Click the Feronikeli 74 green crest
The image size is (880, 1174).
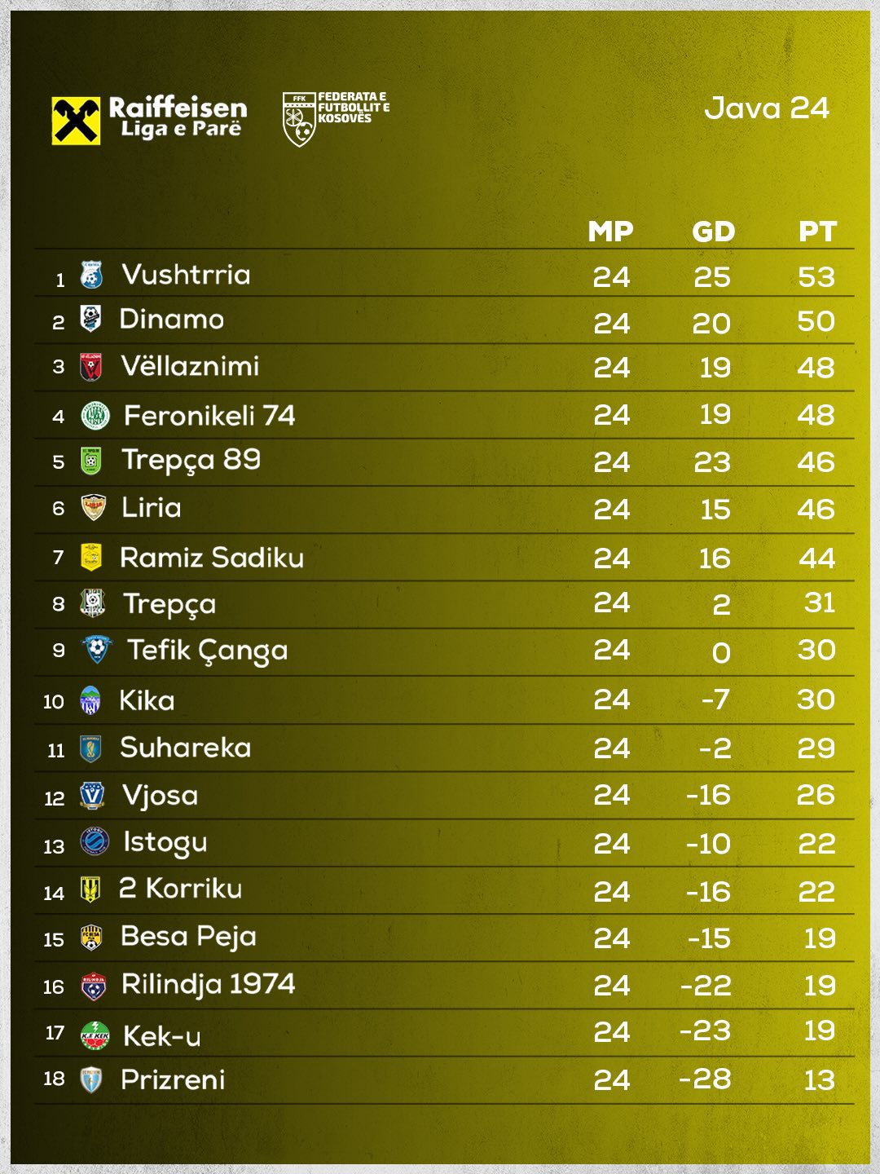click(x=95, y=416)
